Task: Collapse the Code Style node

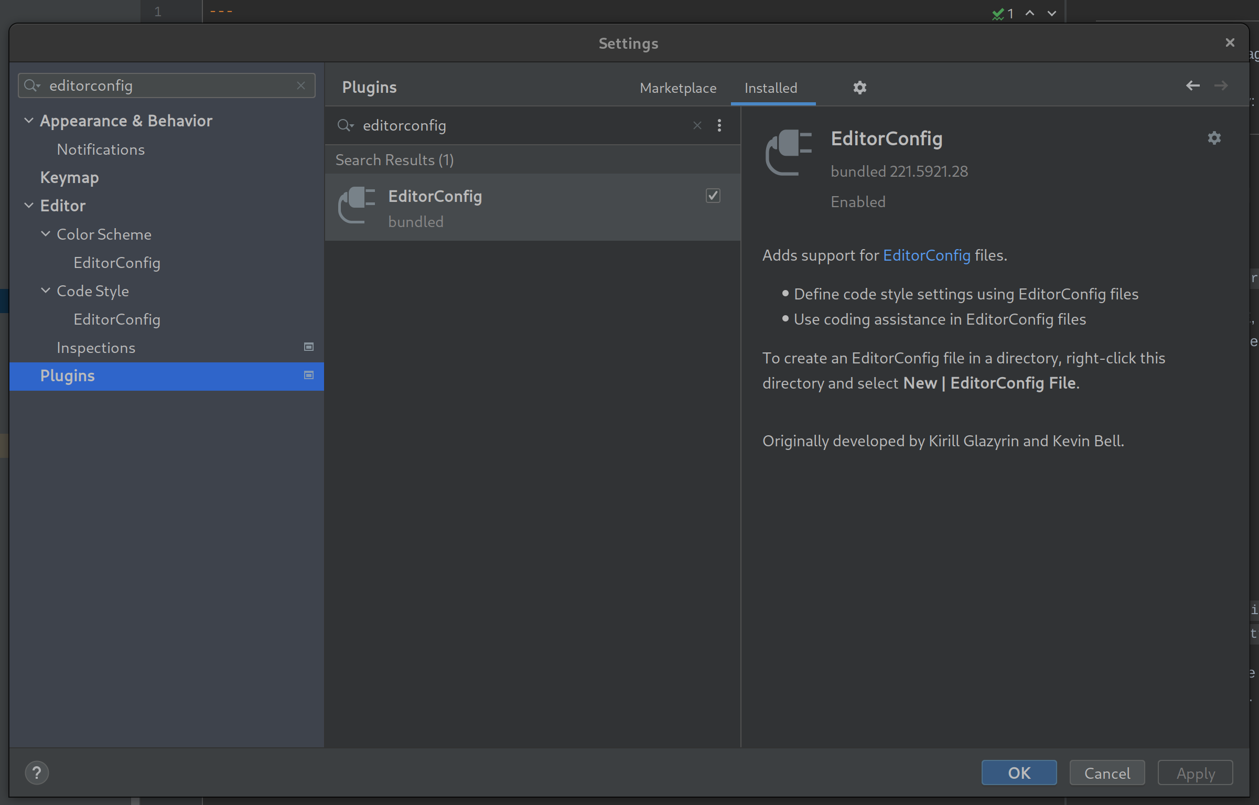Action: click(46, 291)
